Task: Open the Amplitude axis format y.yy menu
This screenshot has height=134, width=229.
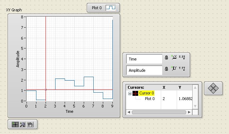Action: (x=182, y=68)
